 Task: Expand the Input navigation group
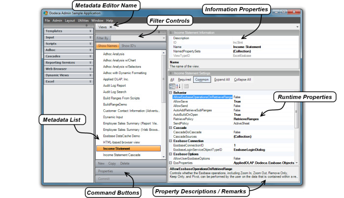pyautogui.click(x=68, y=37)
